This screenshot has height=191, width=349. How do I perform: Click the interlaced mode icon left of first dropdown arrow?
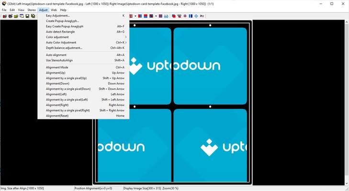click(x=131, y=16)
